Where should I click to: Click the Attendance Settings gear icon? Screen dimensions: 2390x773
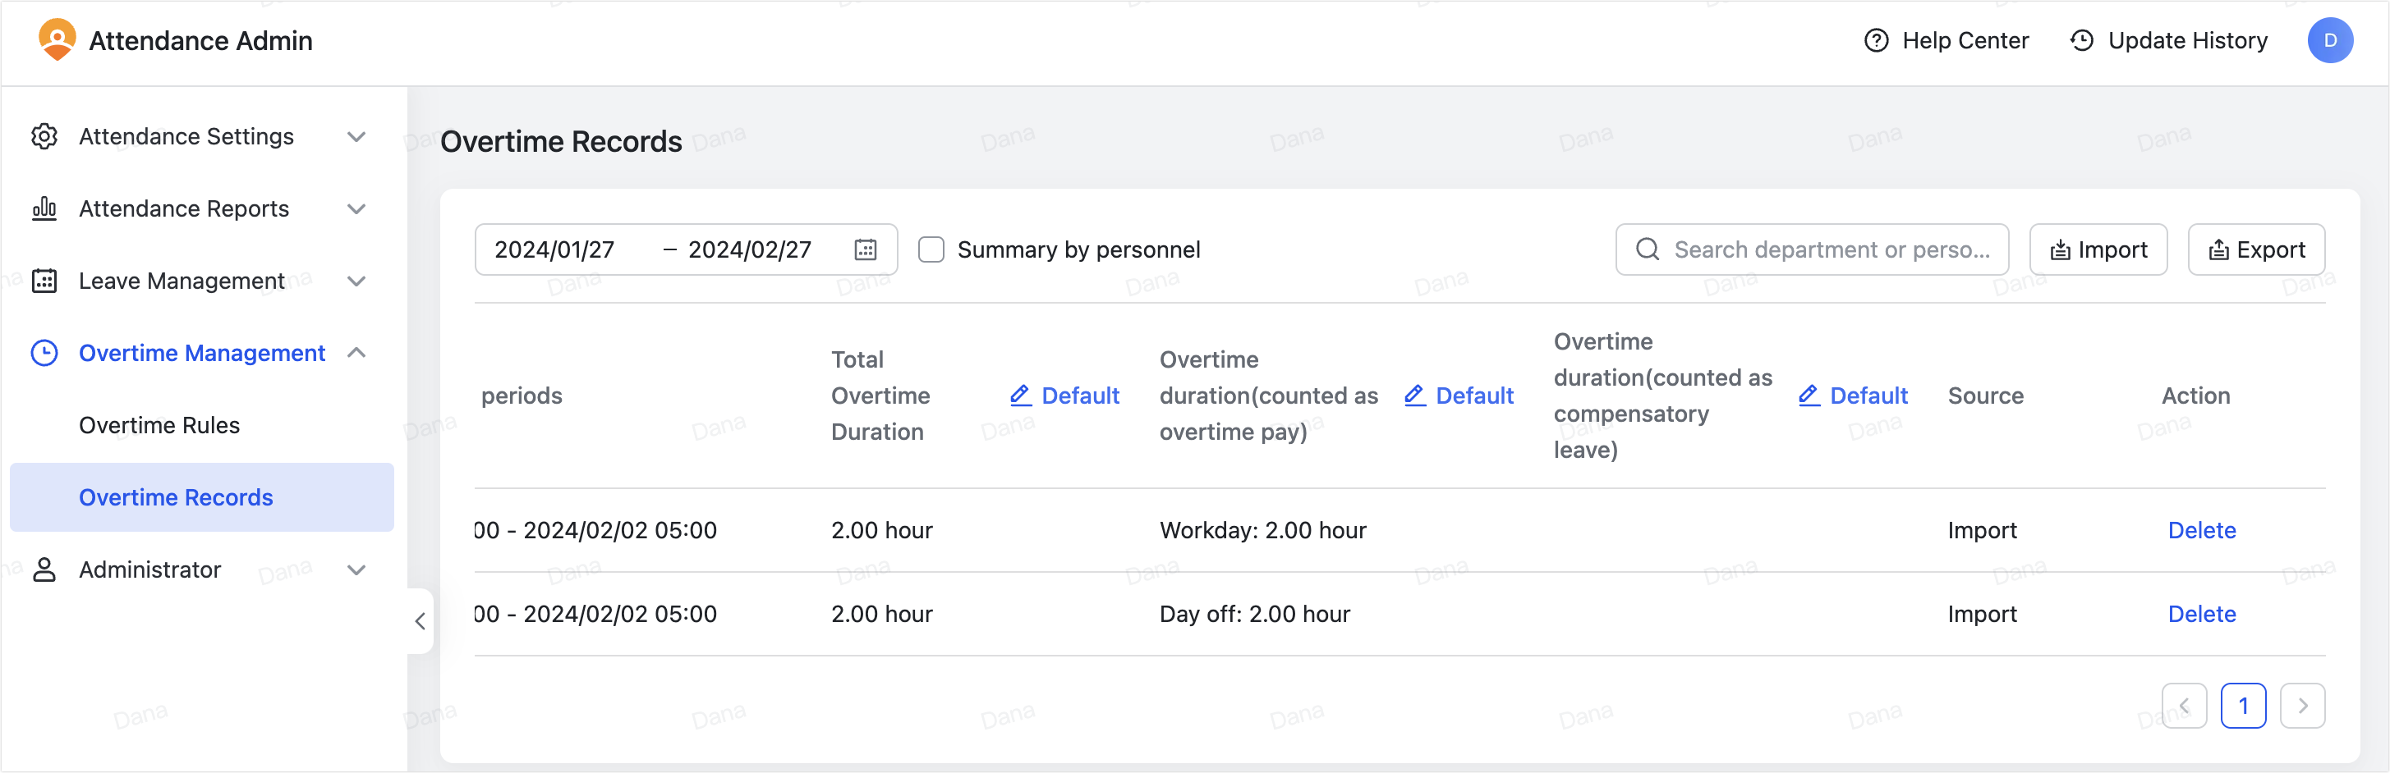tap(44, 136)
